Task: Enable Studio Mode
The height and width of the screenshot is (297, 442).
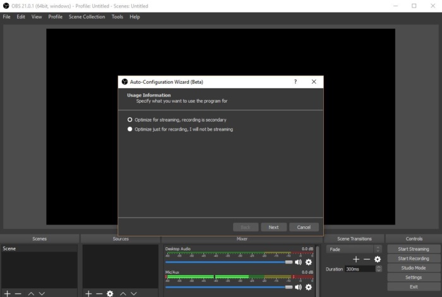Action: pyautogui.click(x=414, y=268)
